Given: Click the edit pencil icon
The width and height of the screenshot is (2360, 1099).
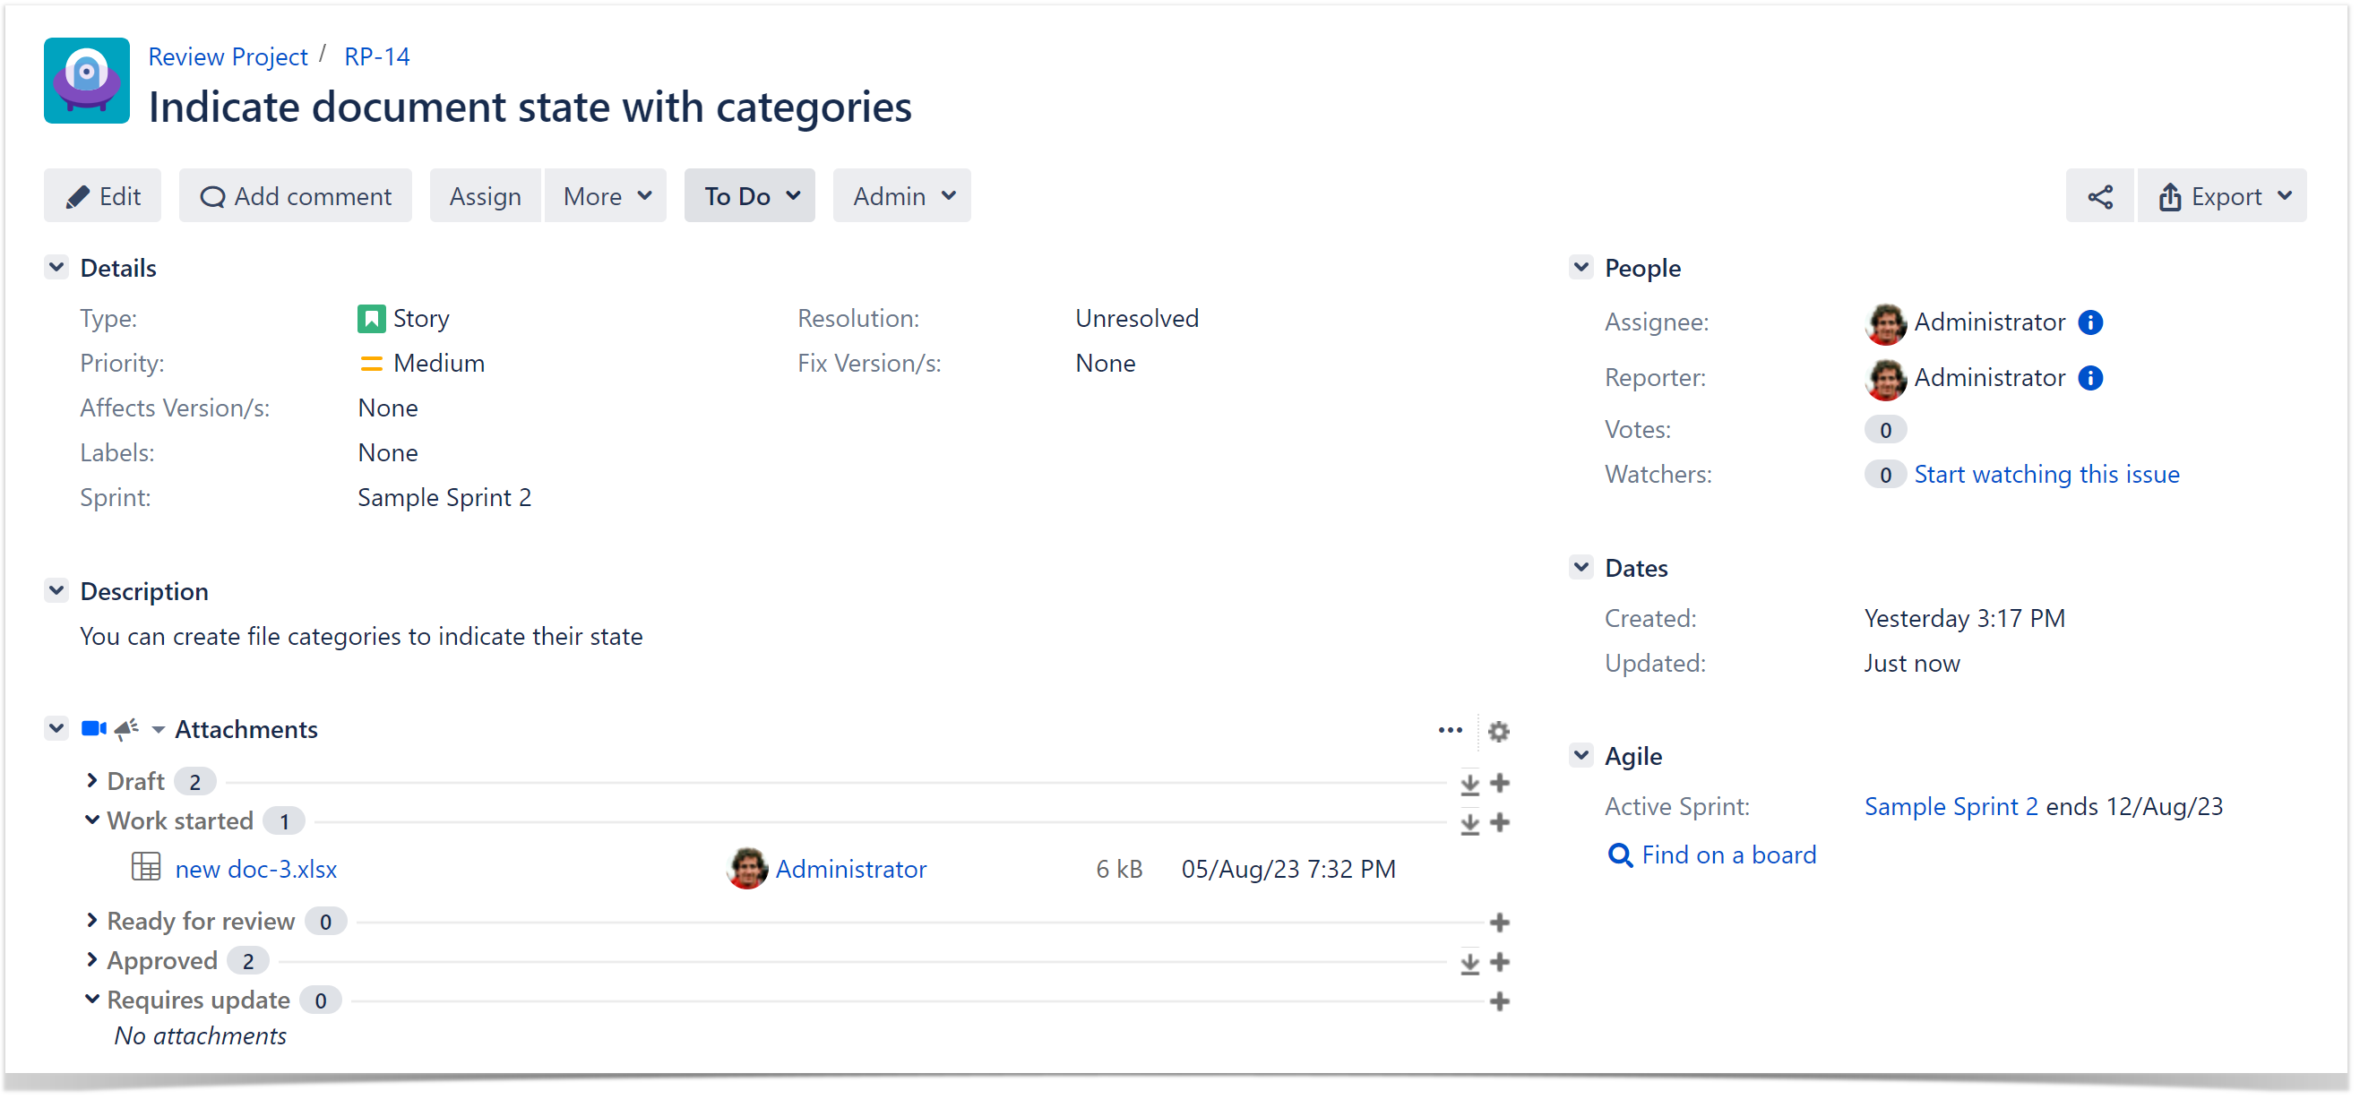Looking at the screenshot, I should coord(77,196).
